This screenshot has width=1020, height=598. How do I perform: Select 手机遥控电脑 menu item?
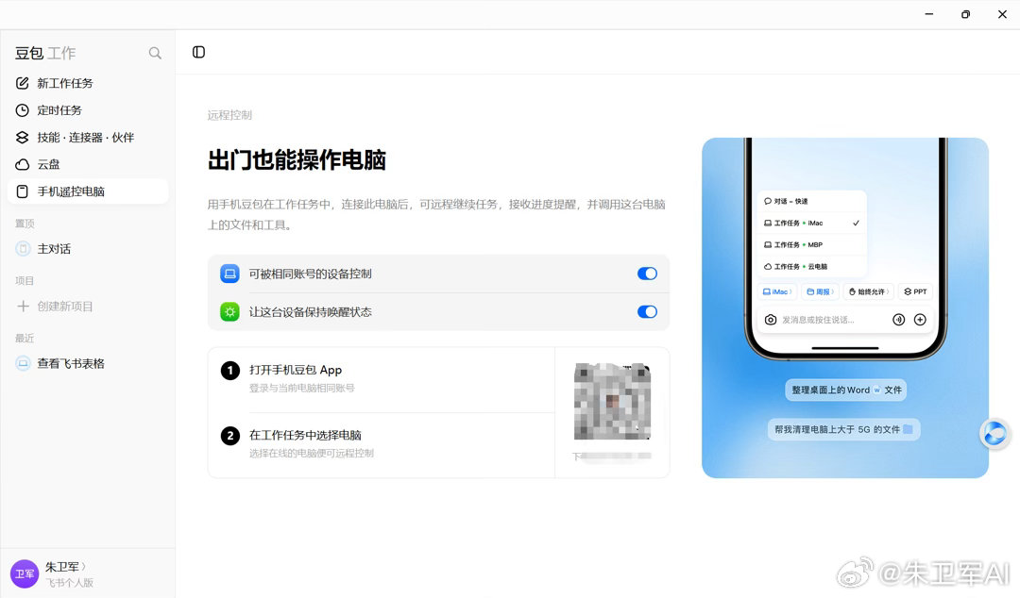pyautogui.click(x=88, y=191)
